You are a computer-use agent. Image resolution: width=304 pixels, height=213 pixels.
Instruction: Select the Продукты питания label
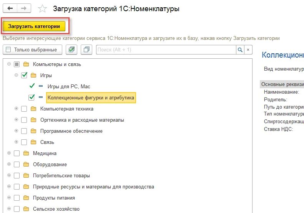[x=54, y=198]
